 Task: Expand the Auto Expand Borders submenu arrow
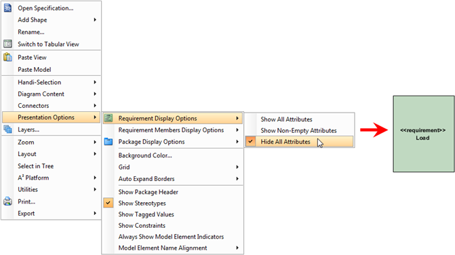(x=237, y=178)
